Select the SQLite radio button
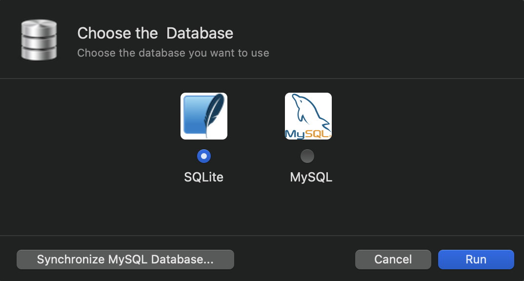Viewport: 524px width, 281px height. point(204,156)
